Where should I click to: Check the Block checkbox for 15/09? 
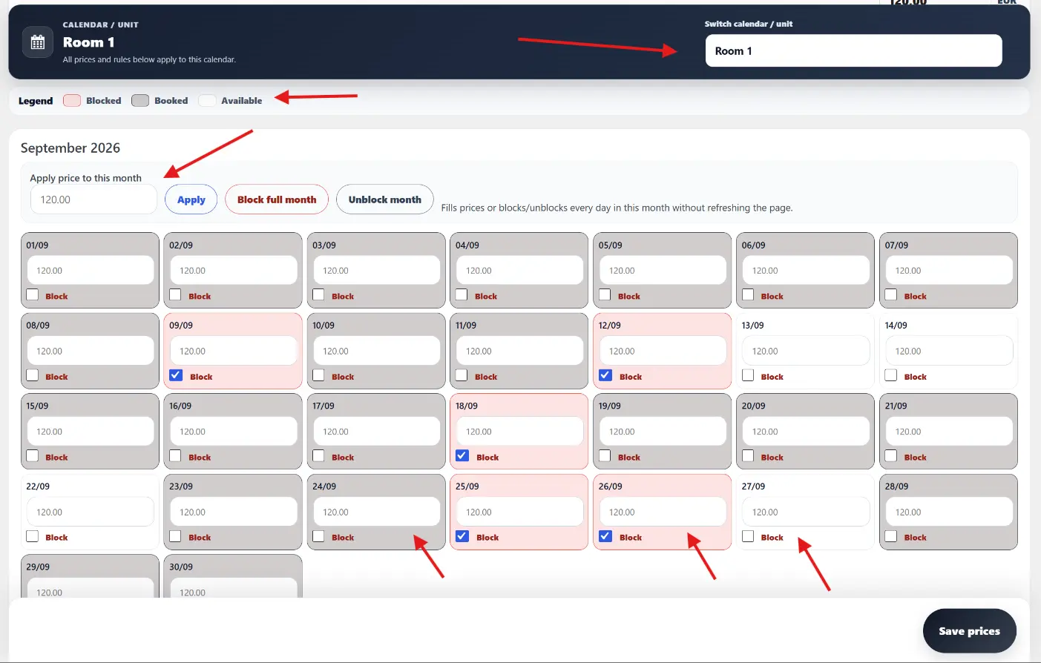coord(33,456)
